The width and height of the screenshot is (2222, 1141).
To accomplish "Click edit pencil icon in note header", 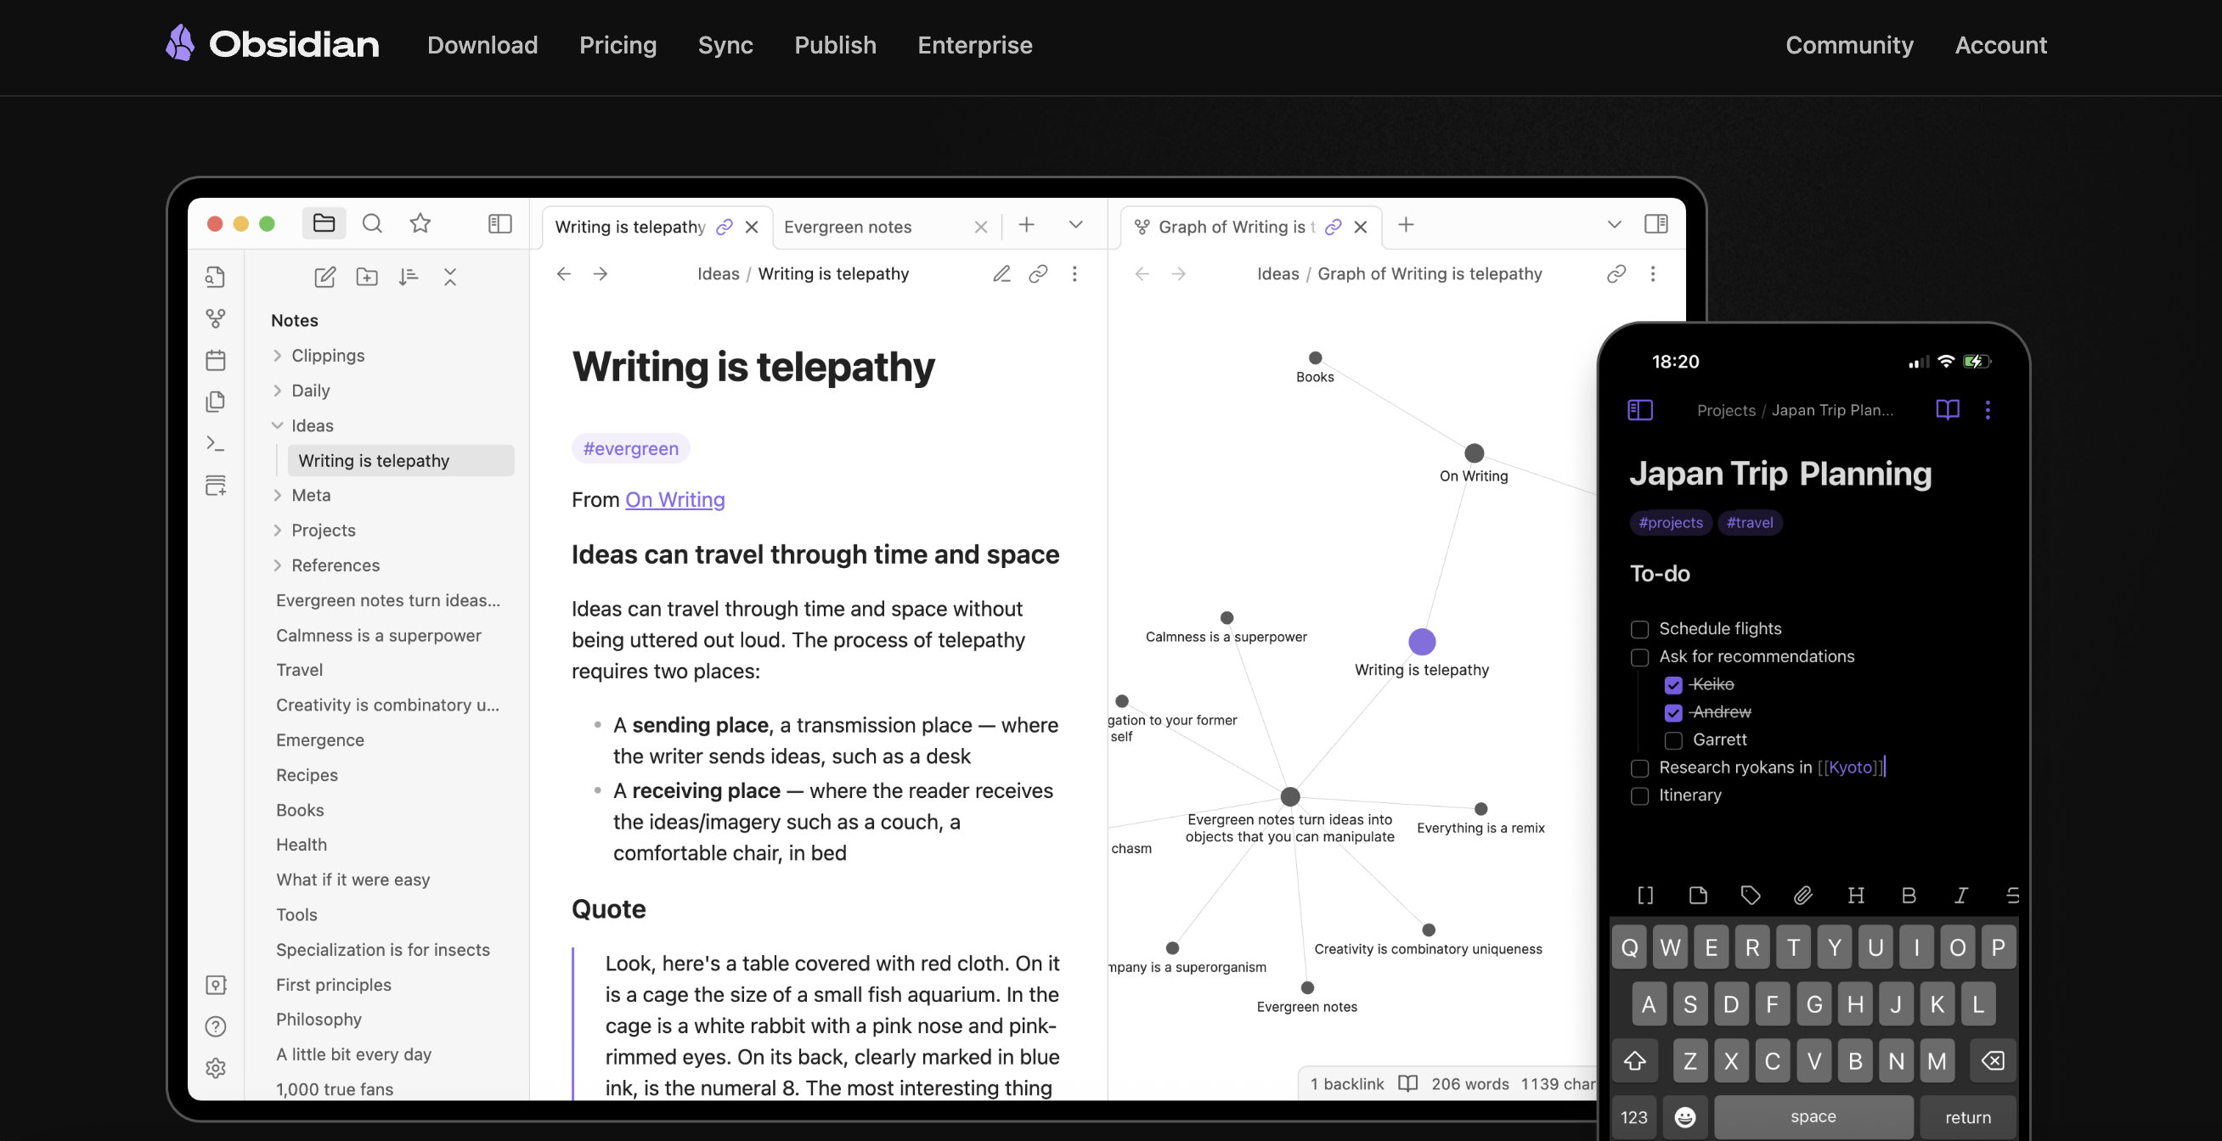I will click(x=1001, y=273).
